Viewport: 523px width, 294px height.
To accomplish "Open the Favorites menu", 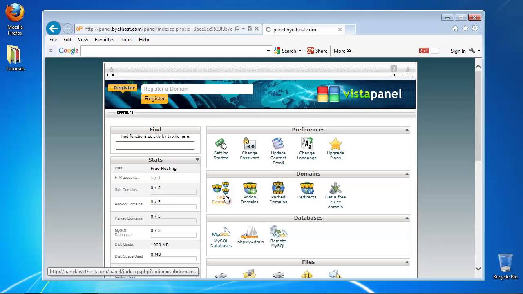I will pos(104,40).
